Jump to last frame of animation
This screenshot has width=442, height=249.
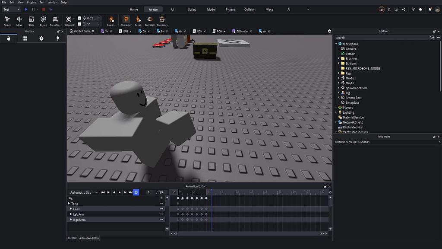[130, 192]
